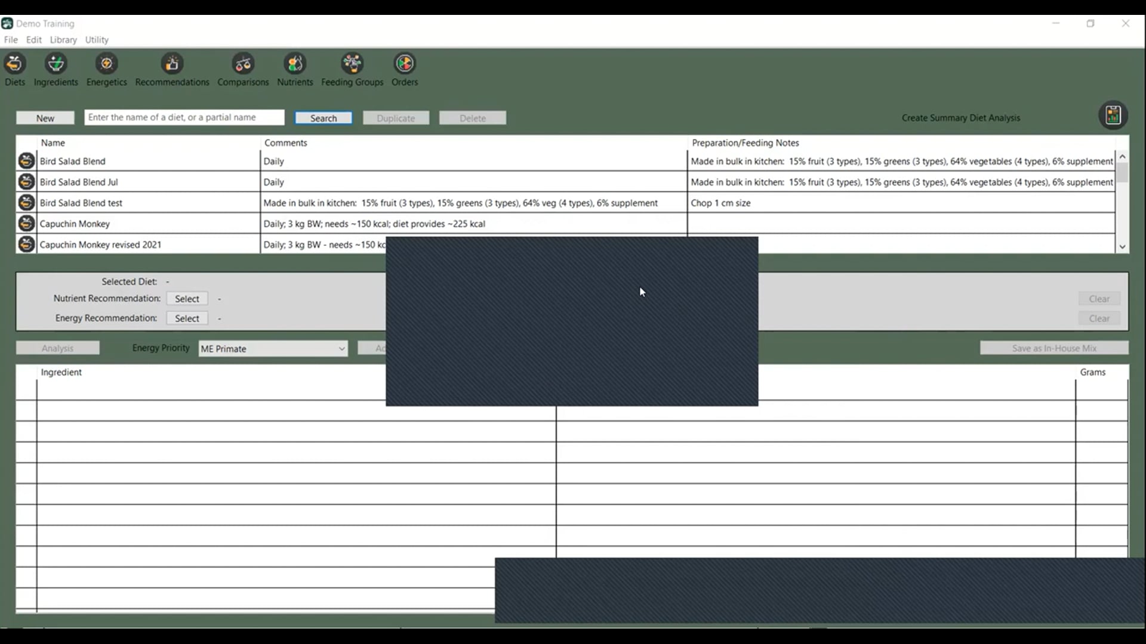
Task: Open the Recommendations toolbar icon
Action: 172,64
